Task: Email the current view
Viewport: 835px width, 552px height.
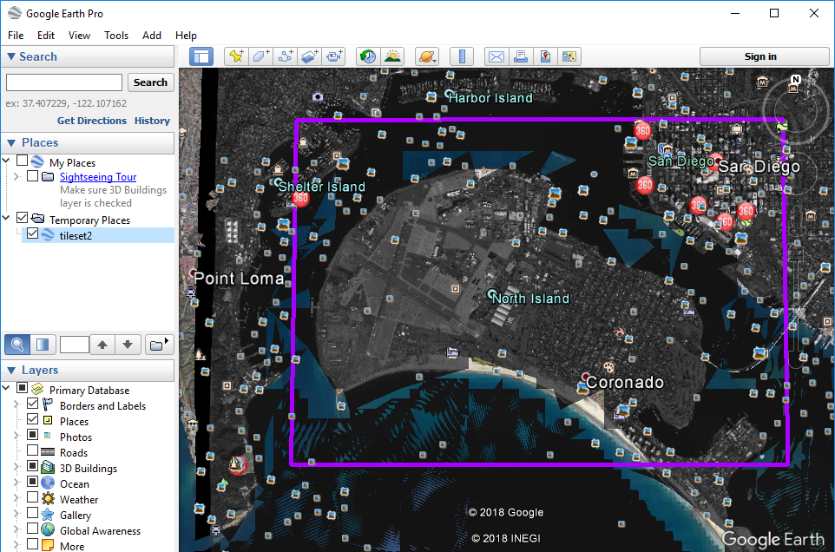Action: point(496,56)
